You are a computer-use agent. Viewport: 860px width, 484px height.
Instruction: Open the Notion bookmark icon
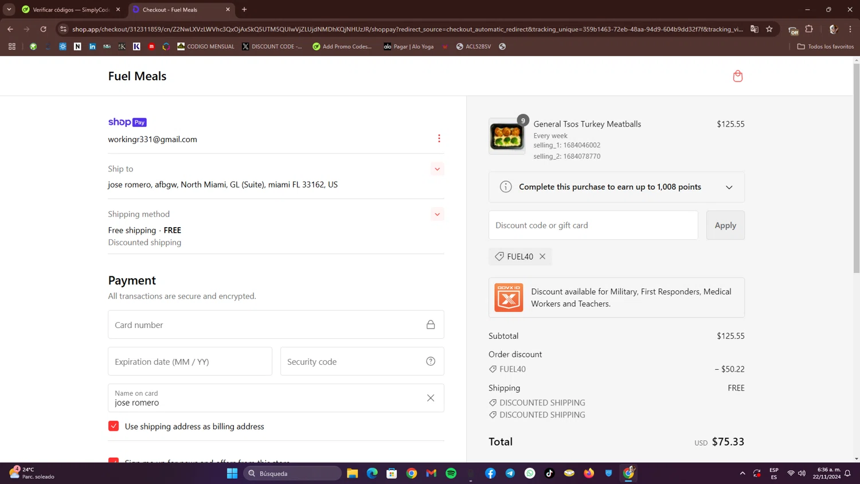77,46
